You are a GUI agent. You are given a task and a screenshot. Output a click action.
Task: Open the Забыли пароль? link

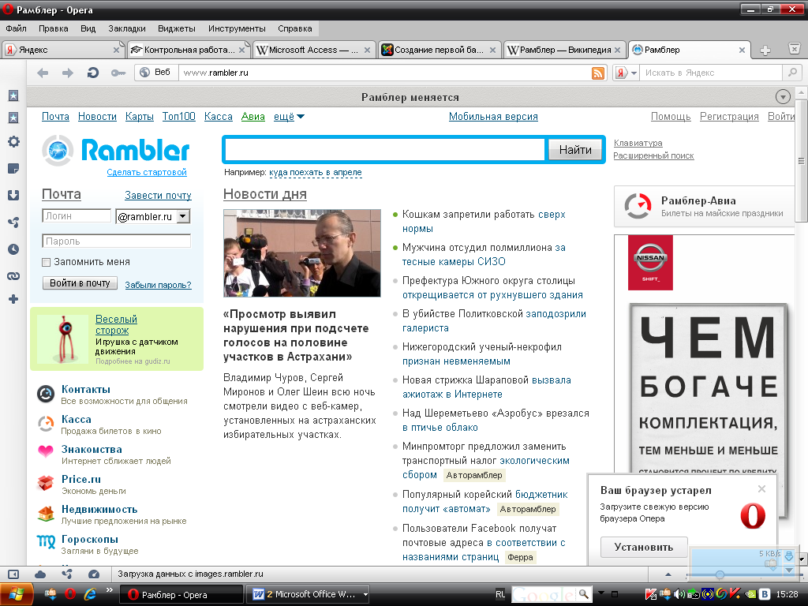(158, 285)
